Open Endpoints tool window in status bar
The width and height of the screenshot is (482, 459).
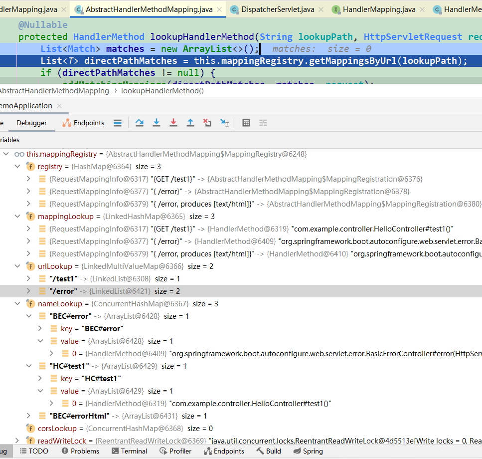click(x=224, y=451)
